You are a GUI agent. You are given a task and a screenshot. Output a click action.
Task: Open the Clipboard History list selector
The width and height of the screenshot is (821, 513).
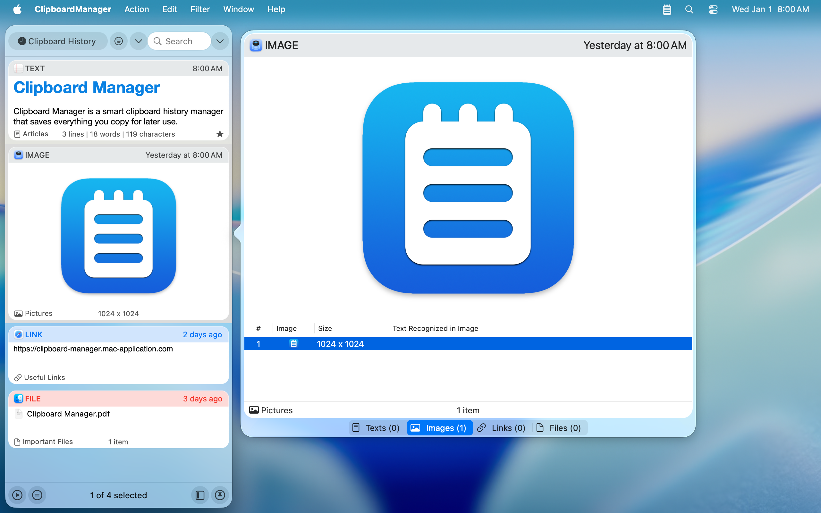coord(58,41)
